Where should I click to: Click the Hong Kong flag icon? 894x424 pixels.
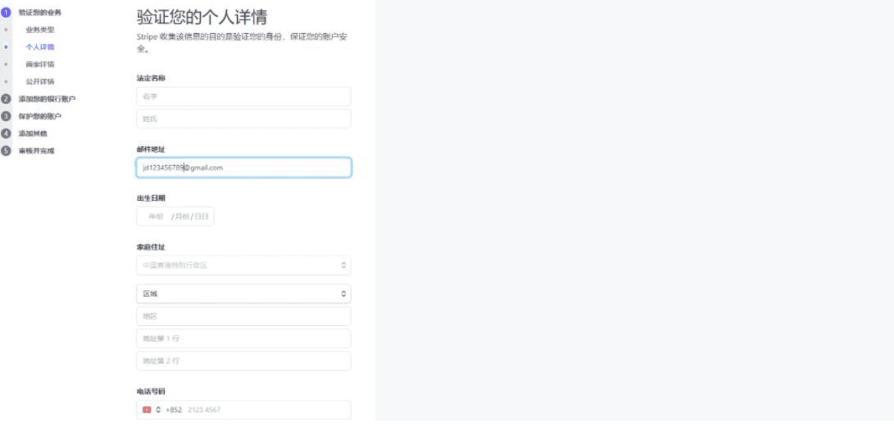point(147,410)
